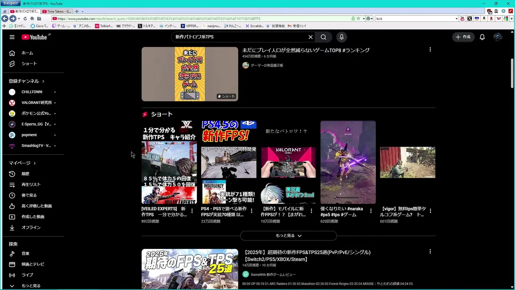
Task: Open the search engines overflow dropdown
Action: 511,19
